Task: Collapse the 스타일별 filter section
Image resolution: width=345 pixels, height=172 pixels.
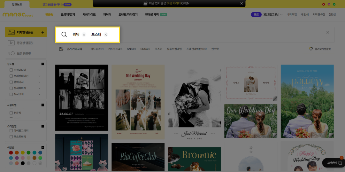Action: pyautogui.click(x=43, y=126)
